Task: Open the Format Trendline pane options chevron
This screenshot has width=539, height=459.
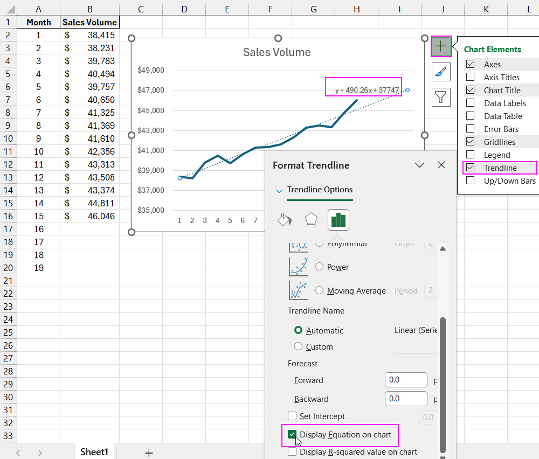Action: (x=419, y=165)
